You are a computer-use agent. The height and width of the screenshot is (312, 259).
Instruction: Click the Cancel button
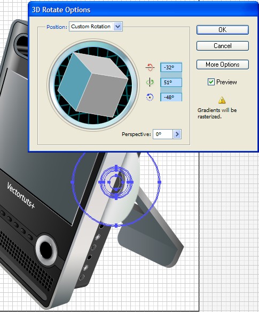pyautogui.click(x=223, y=46)
